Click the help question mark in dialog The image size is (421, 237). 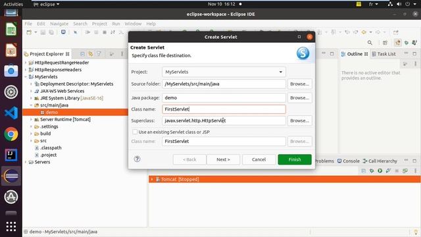(x=137, y=159)
